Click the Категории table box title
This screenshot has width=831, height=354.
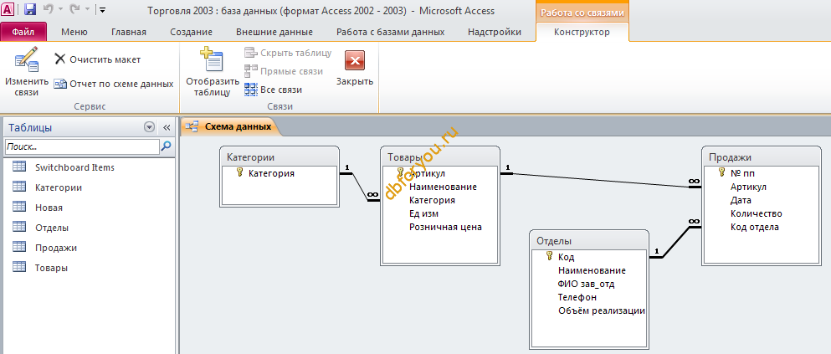point(251,156)
